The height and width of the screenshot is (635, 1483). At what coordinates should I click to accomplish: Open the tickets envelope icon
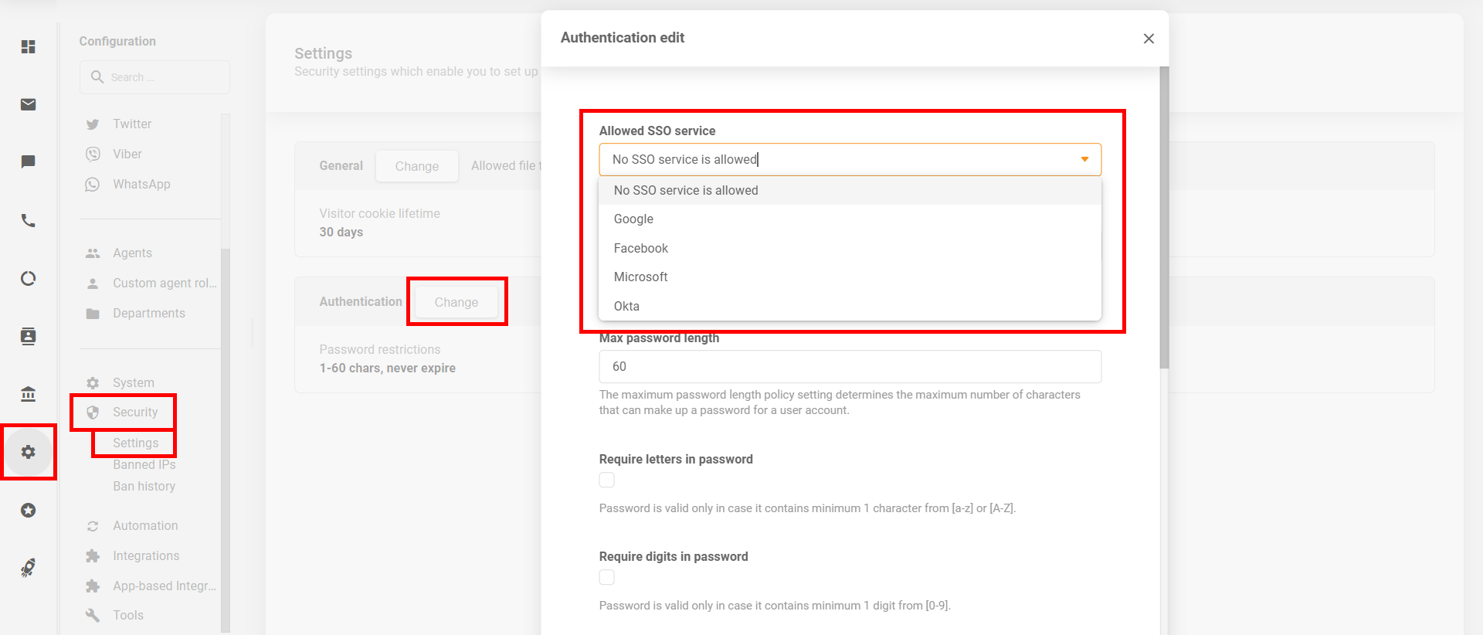point(29,104)
